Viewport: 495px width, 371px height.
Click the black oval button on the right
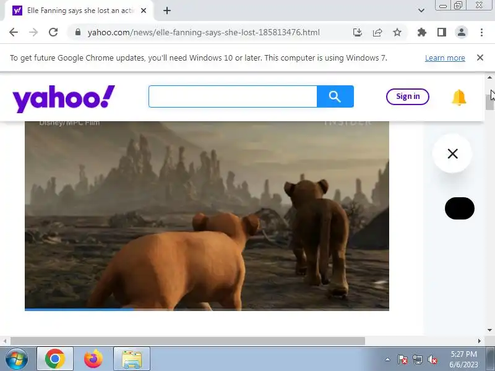click(459, 208)
